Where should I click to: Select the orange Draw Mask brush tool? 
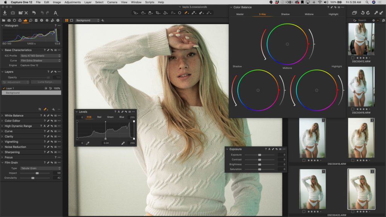186,13
